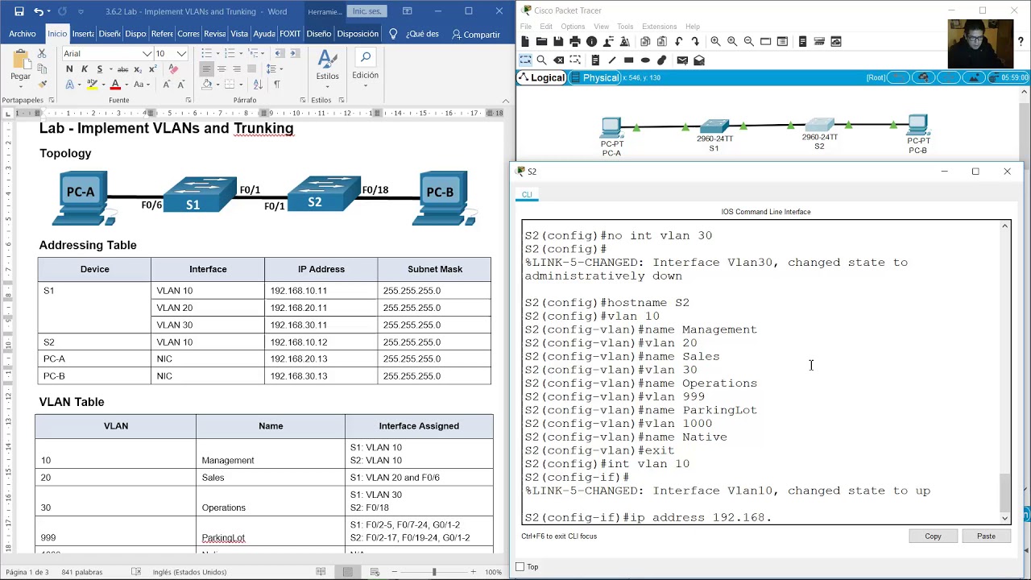Viewport: 1031px width, 580px height.
Task: Clear all formatting with eraser icon
Action: (x=172, y=69)
